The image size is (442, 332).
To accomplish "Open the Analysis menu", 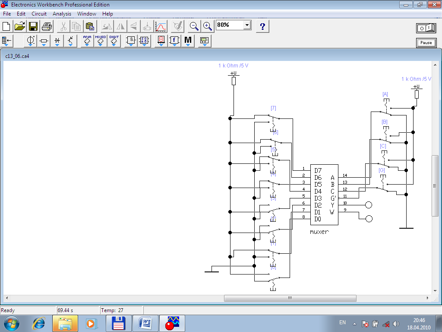I will pyautogui.click(x=62, y=13).
